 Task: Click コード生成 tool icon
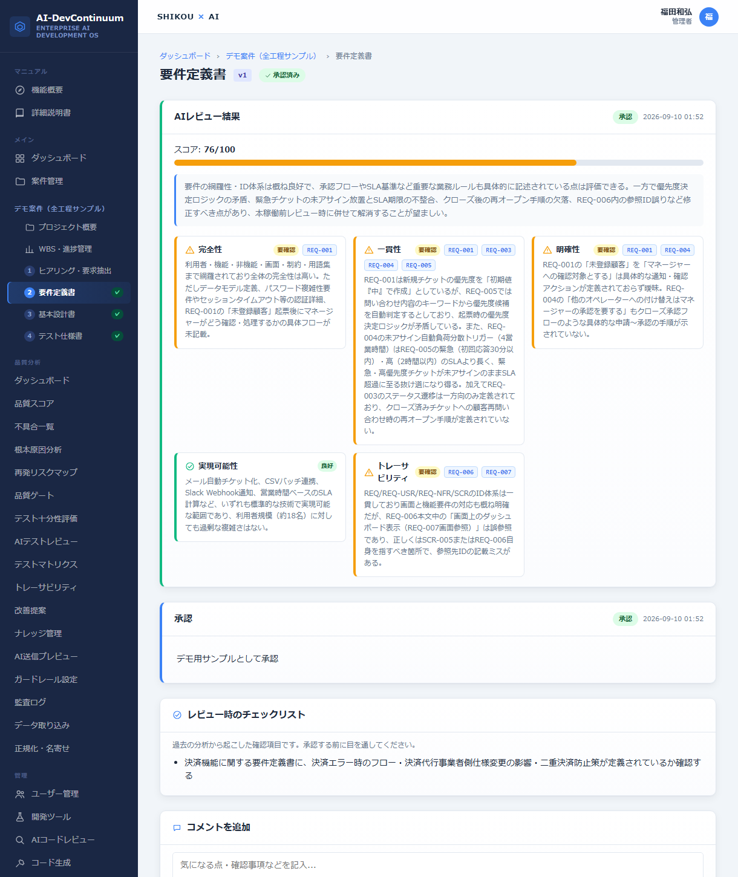tap(20, 863)
